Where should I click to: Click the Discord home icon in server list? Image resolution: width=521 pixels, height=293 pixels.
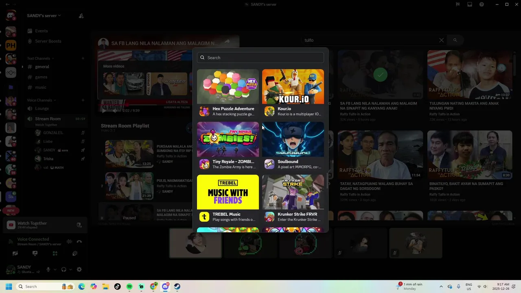[x=11, y=16]
